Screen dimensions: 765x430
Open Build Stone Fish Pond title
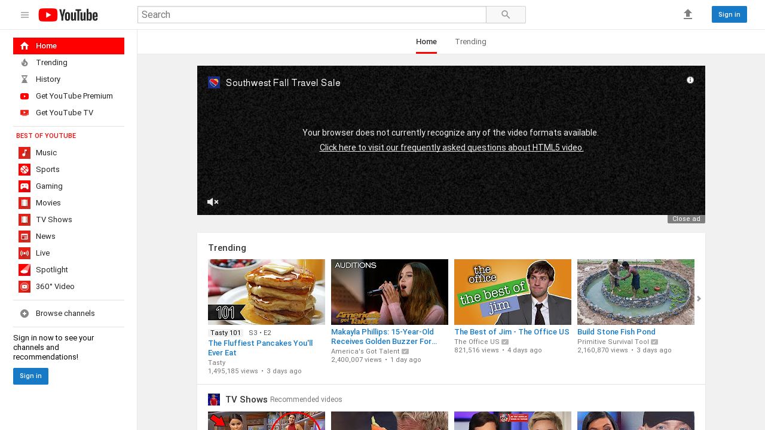[x=616, y=332]
